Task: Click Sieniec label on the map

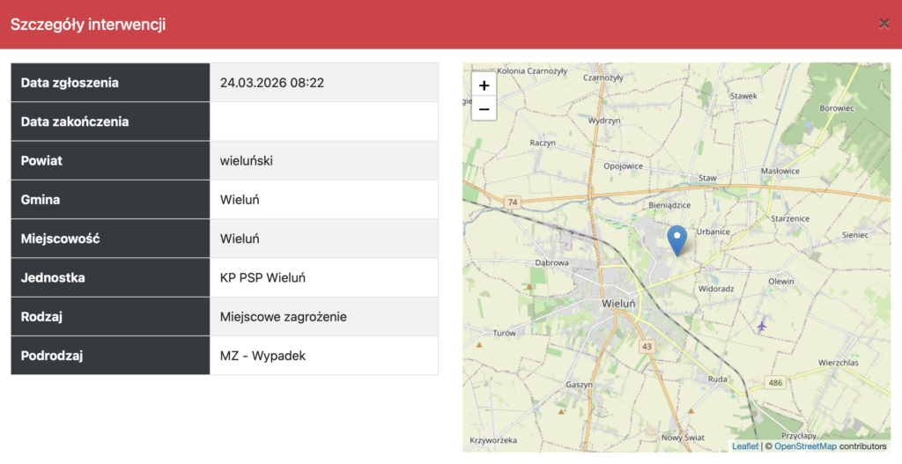Action: point(854,234)
